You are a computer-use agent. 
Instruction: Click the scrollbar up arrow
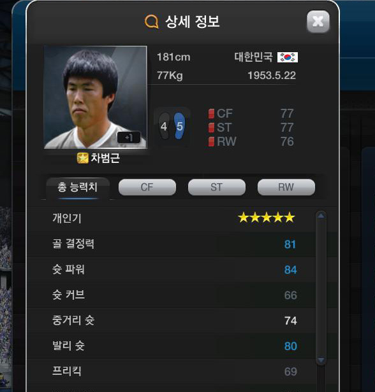pos(321,216)
